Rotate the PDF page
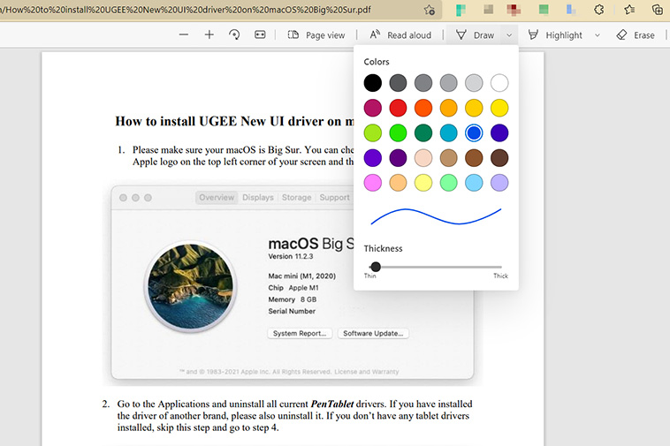The image size is (670, 446). tap(234, 34)
